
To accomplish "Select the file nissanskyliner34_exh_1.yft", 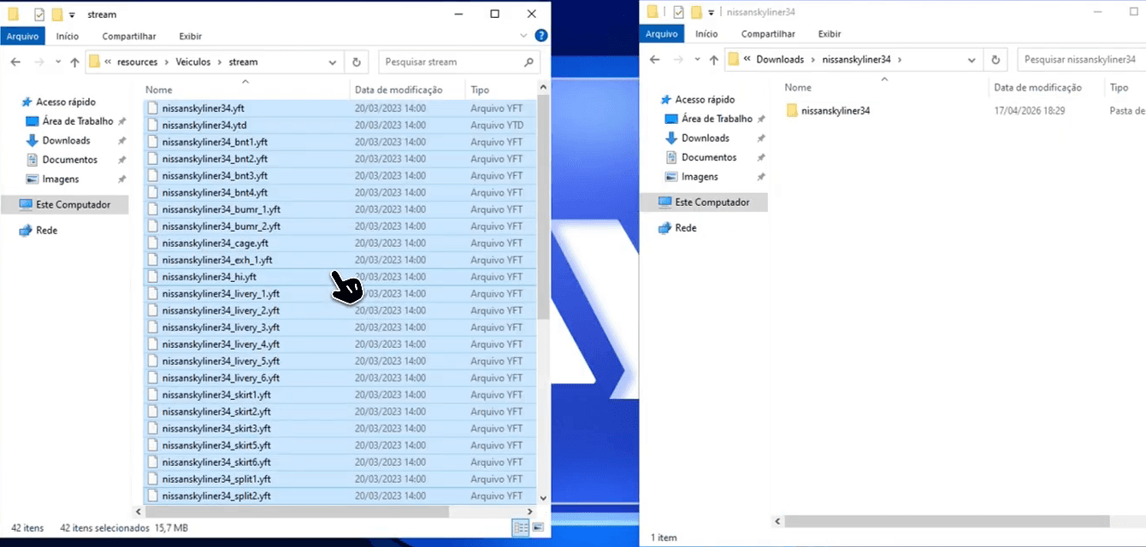I will tap(340, 260).
